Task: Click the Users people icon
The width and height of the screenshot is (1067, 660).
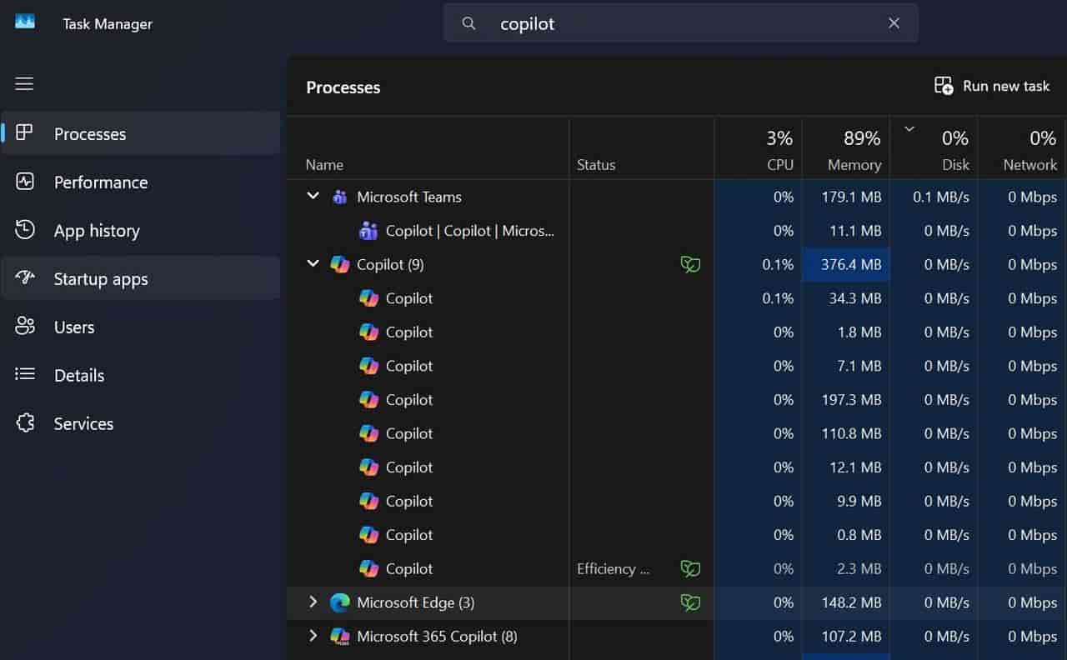Action: [25, 326]
